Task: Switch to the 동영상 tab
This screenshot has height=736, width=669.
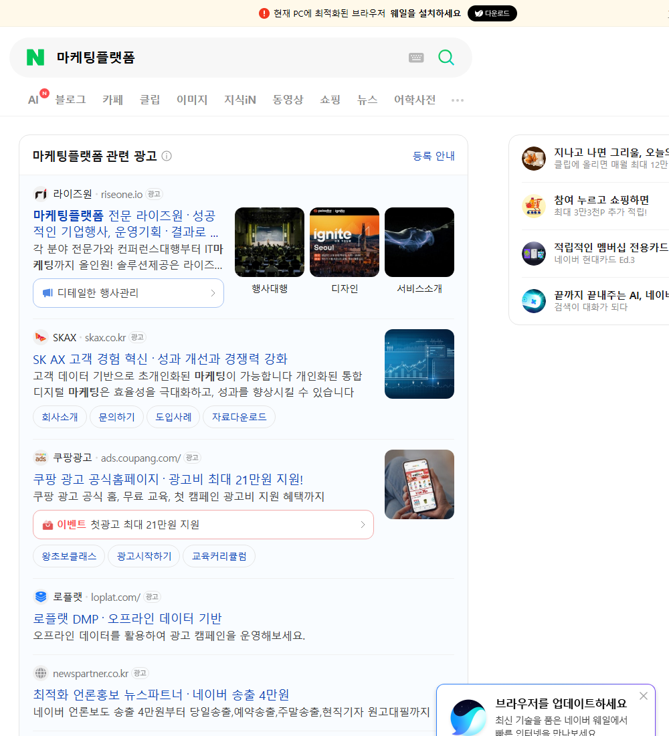Action: coord(288,100)
